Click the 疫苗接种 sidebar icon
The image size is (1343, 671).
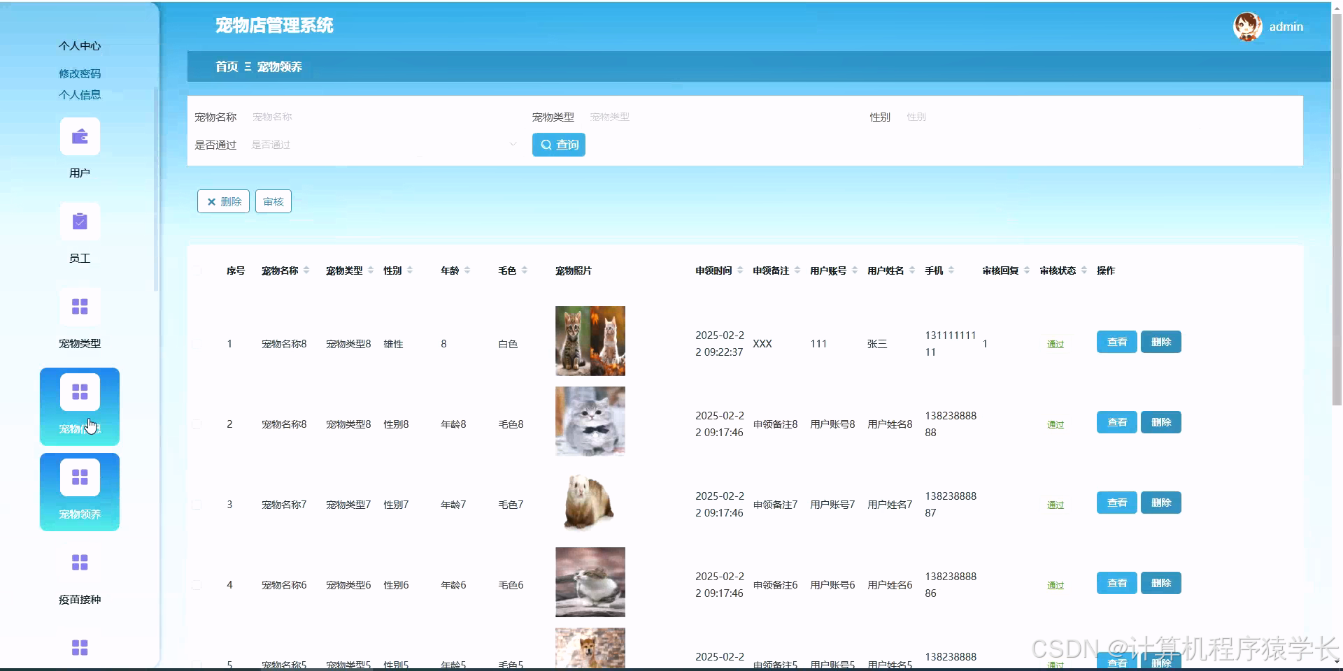pos(80,562)
